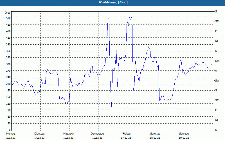
Task: Select the 'SW' compass label
Action: click(217, 81)
